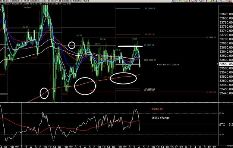Image resolution: width=233 pixels, height=148 pixels.
Task: Click the chart scroll buttons at bottom right
Action: [x=230, y=146]
